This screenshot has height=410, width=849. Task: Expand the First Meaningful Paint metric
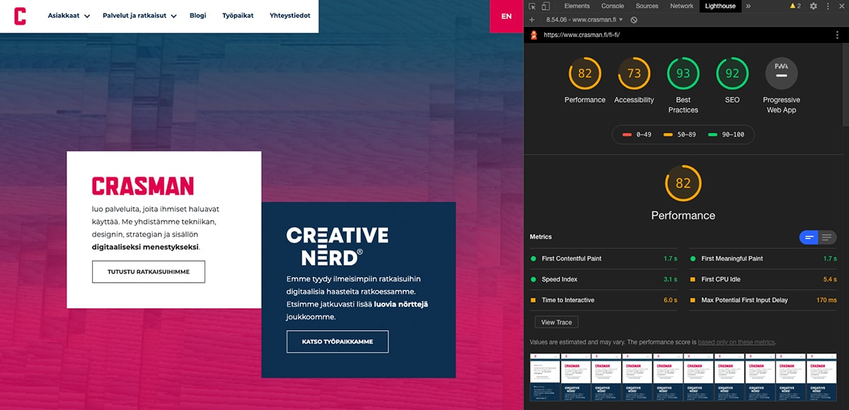click(763, 259)
